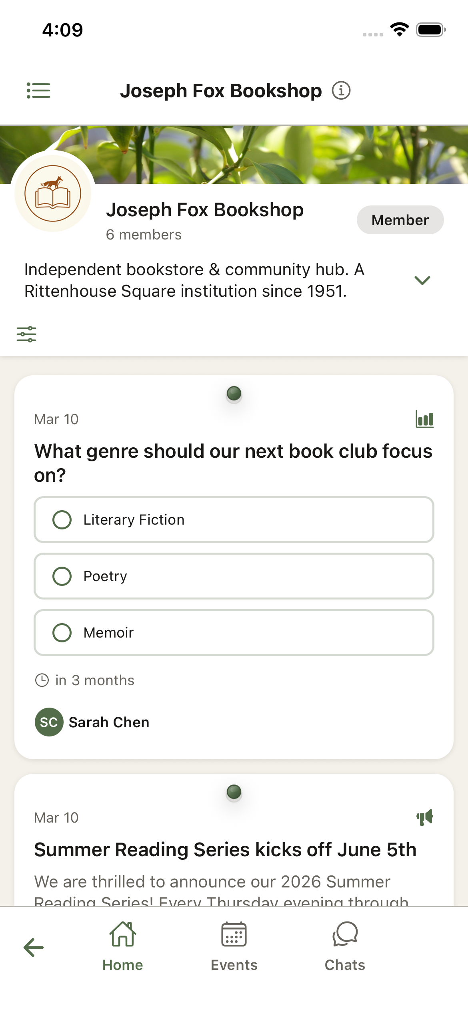Tap the leafy banner cover image
The height and width of the screenshot is (1014, 468).
280,155
